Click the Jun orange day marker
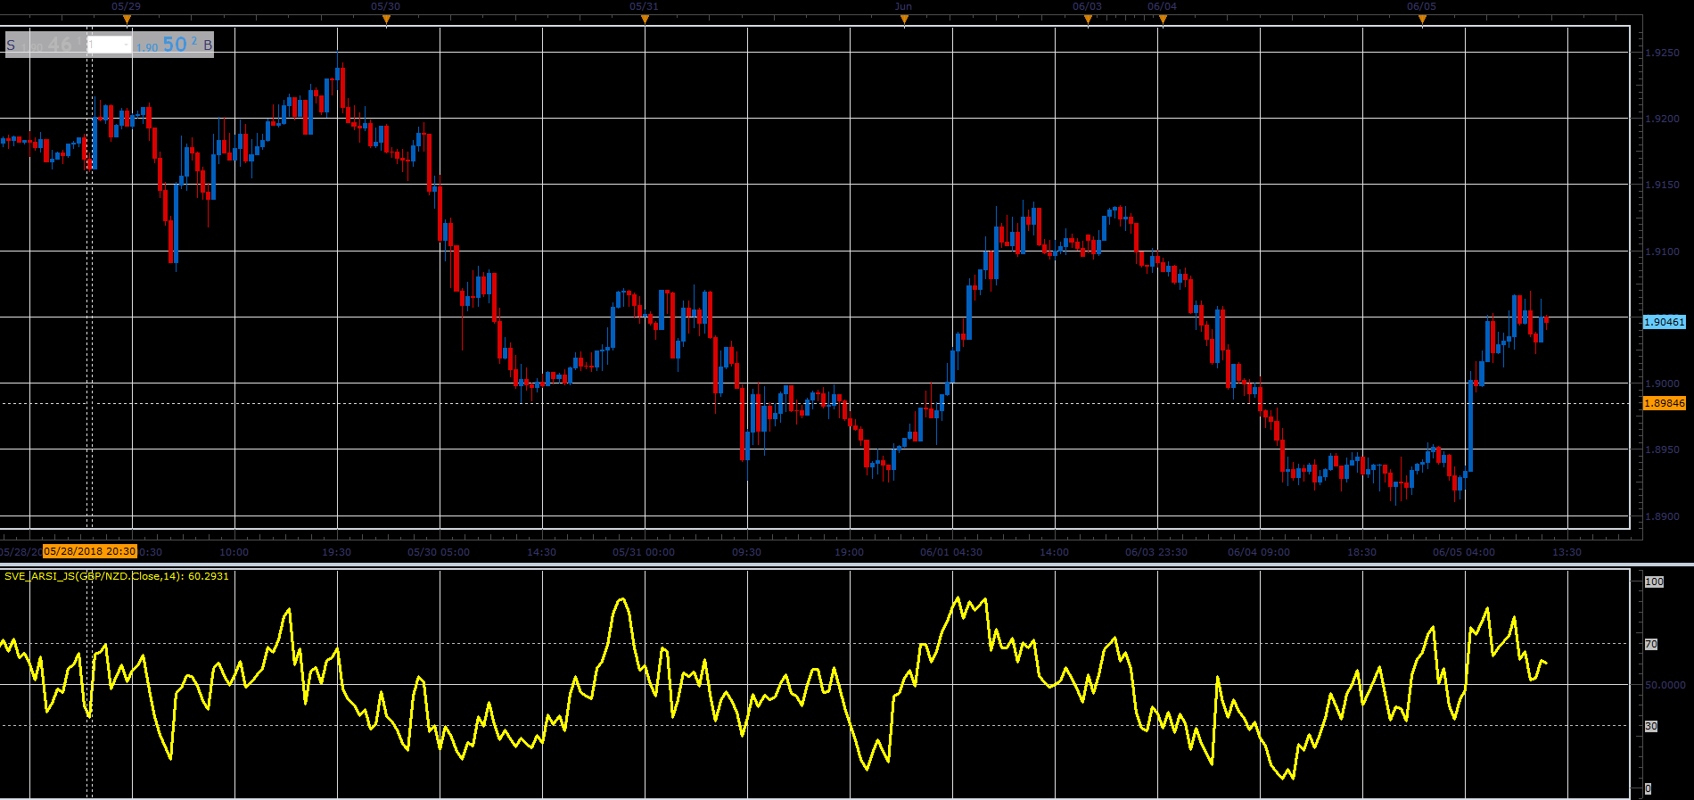Image resolution: width=1694 pixels, height=800 pixels. coord(904,20)
